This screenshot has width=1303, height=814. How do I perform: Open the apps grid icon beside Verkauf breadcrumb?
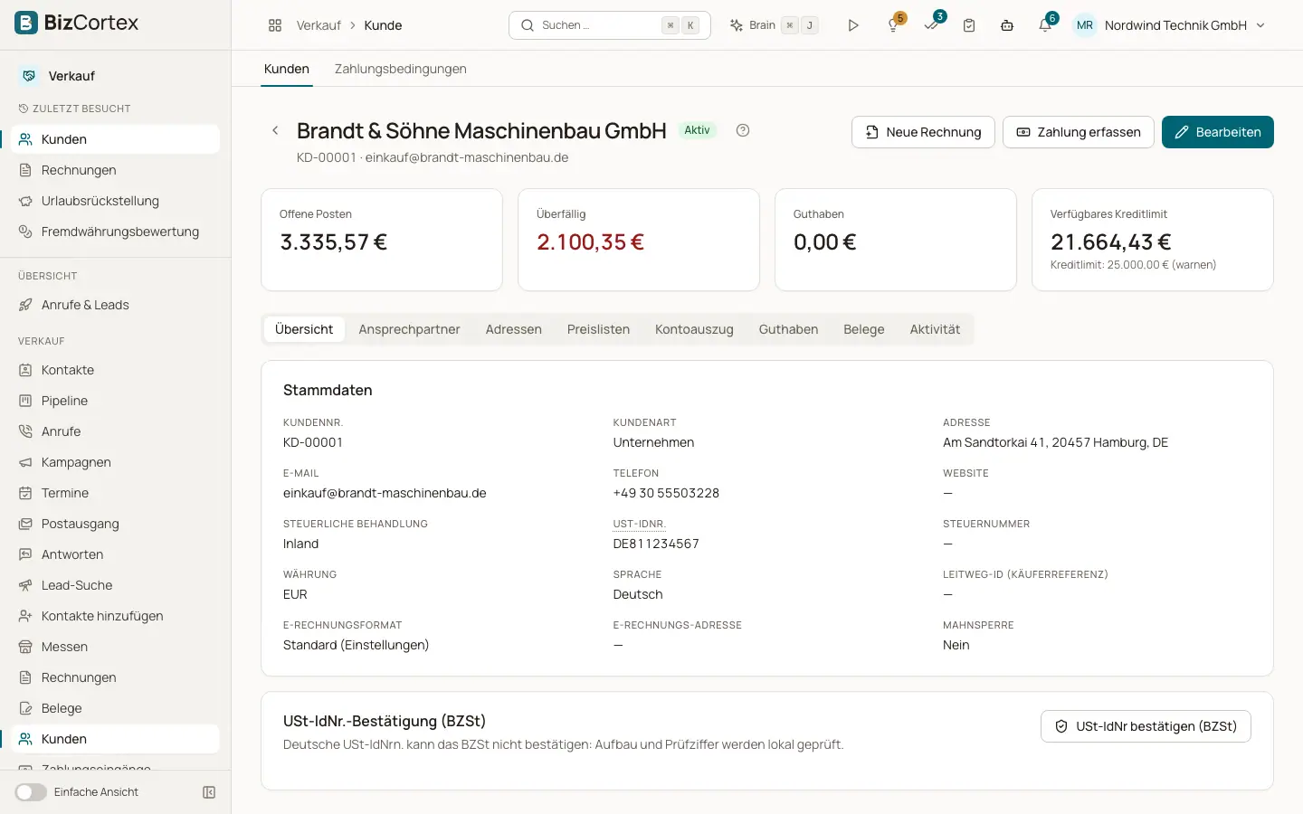click(x=275, y=25)
